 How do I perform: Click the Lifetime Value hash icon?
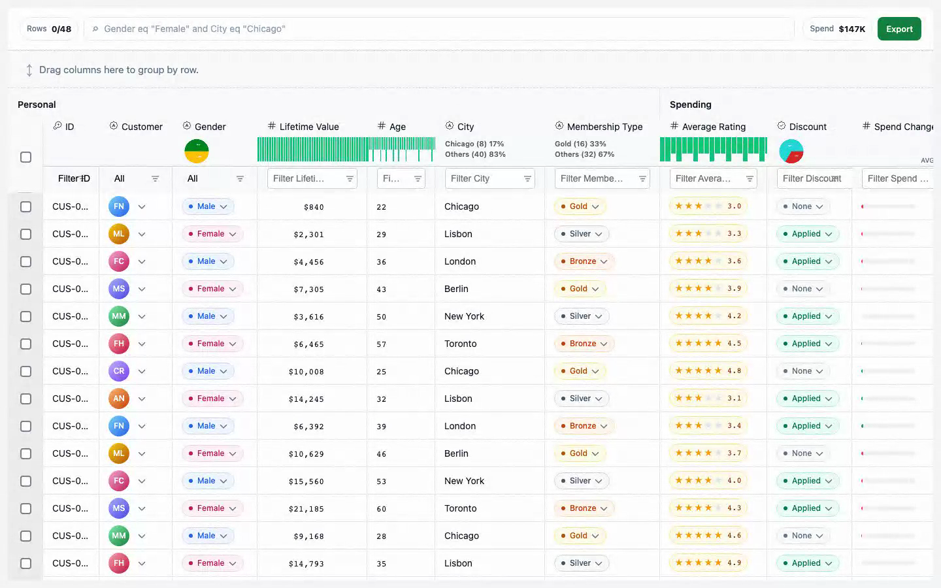point(272,126)
